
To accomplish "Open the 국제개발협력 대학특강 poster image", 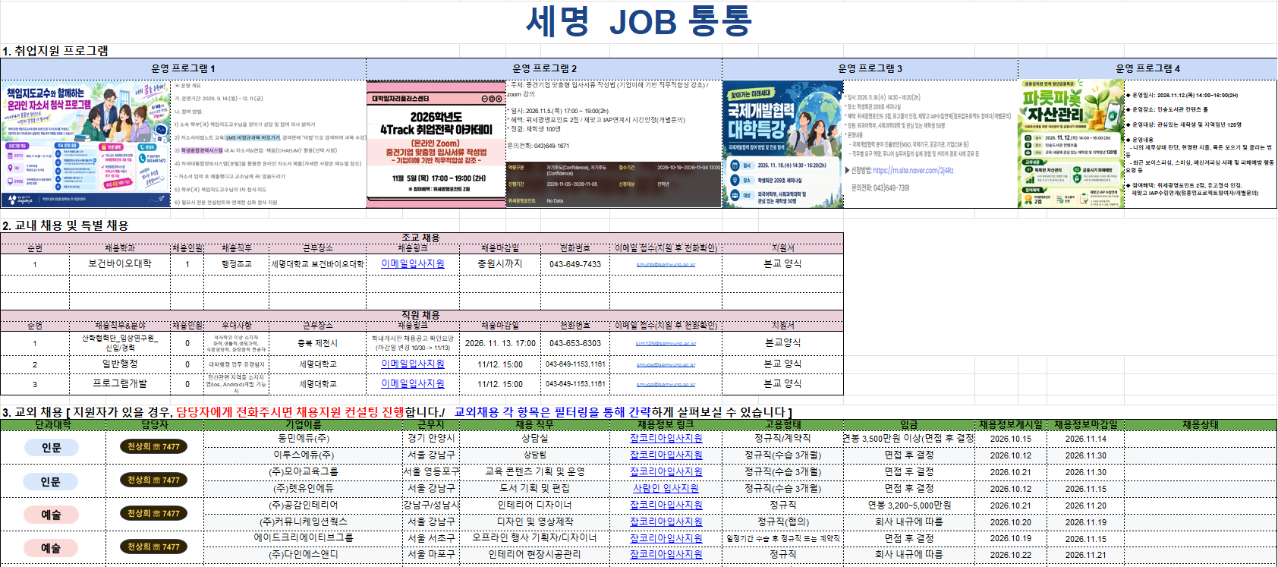I will (783, 143).
